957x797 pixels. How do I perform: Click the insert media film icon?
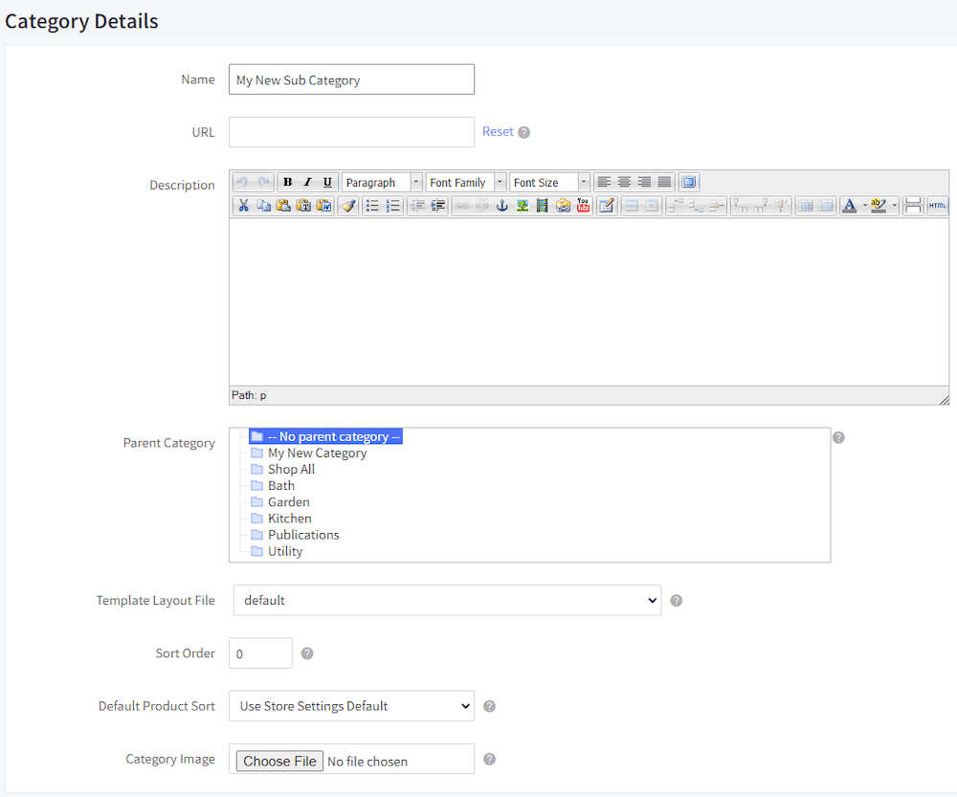(x=543, y=206)
